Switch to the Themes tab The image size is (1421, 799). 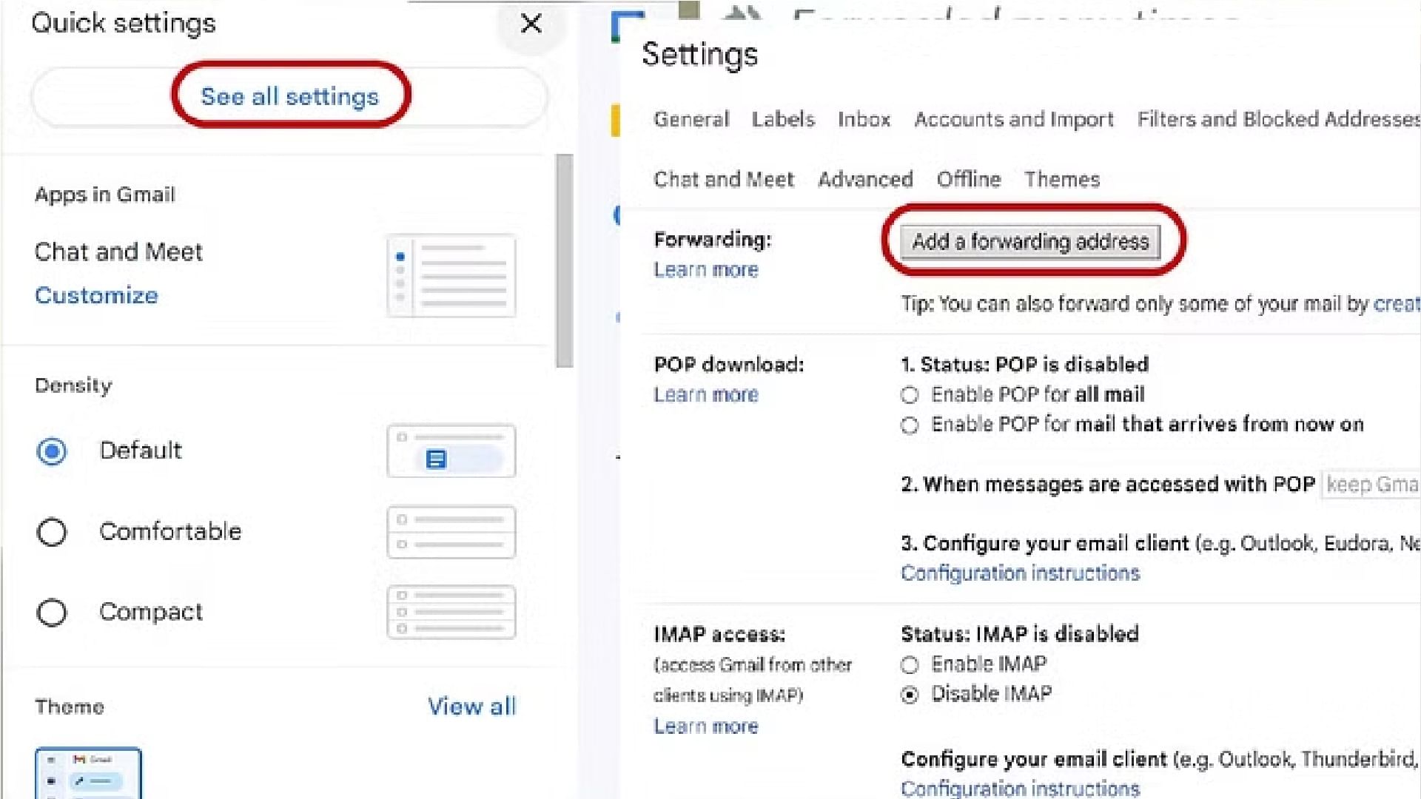click(1061, 179)
